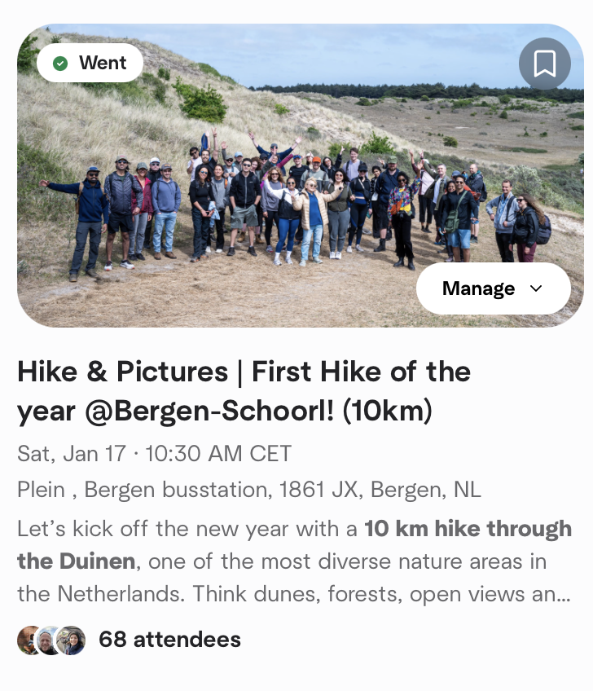Click the "(10km)" part of the title
Screen dimensions: 593x691
[387, 412]
